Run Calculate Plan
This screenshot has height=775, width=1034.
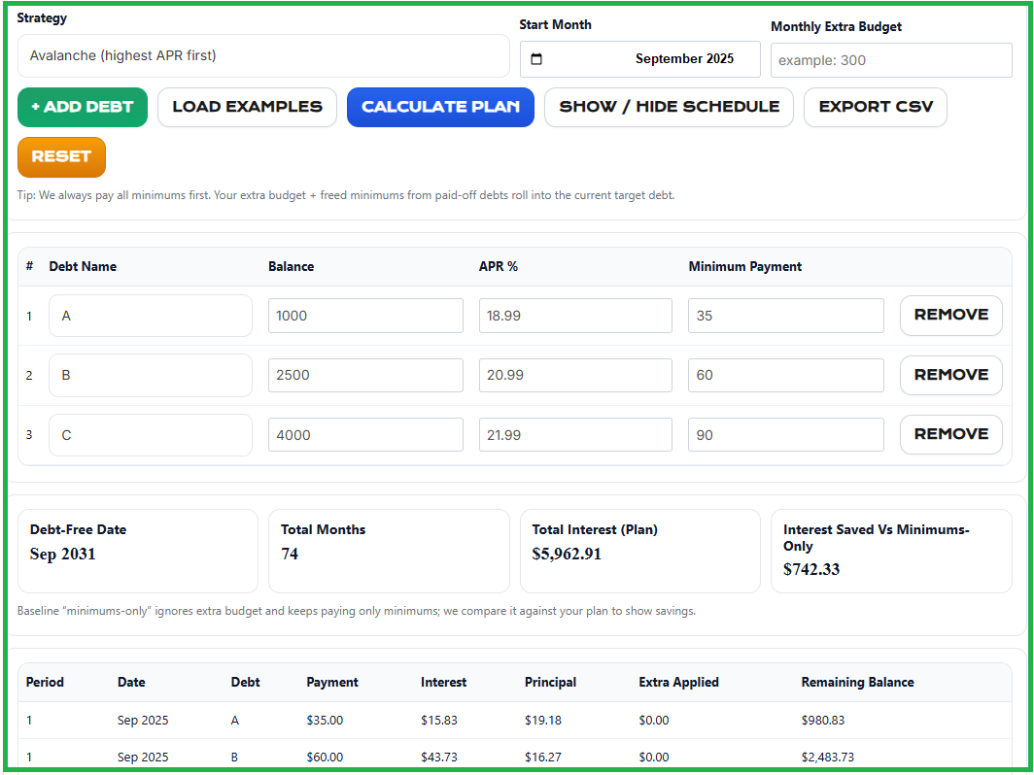pyautogui.click(x=440, y=107)
